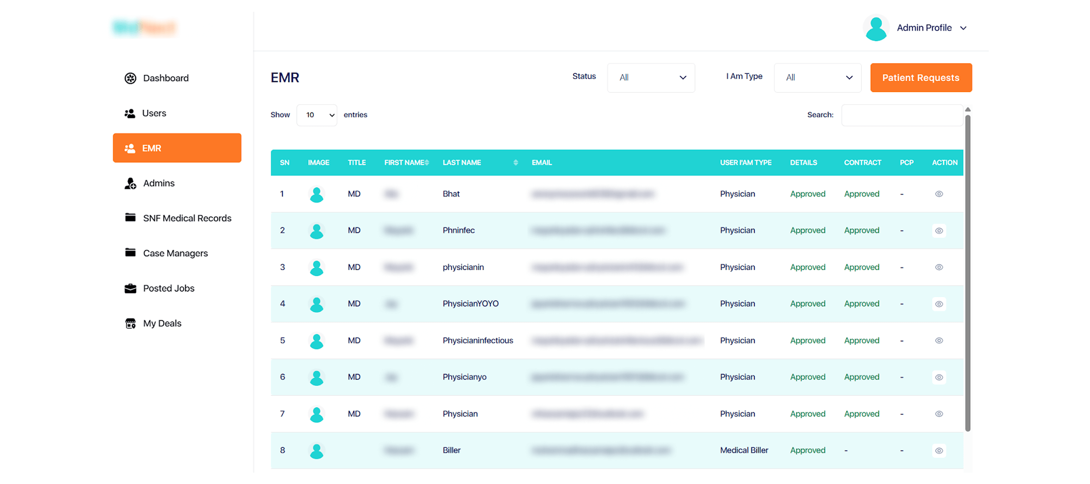Open the eye action for Biller row

point(939,450)
